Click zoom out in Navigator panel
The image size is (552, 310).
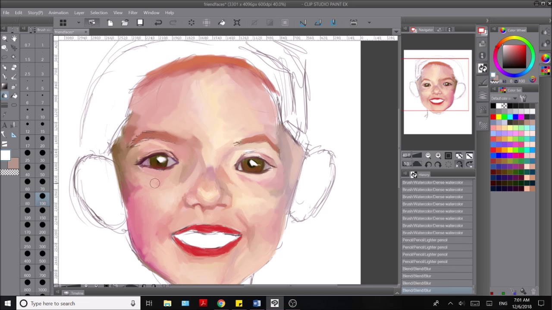click(x=428, y=155)
